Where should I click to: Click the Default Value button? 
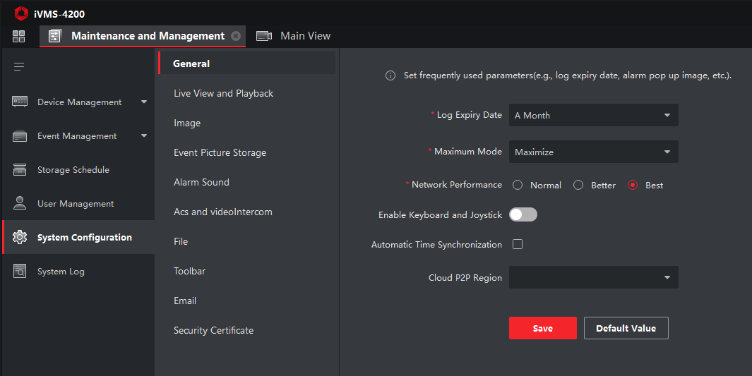(626, 328)
